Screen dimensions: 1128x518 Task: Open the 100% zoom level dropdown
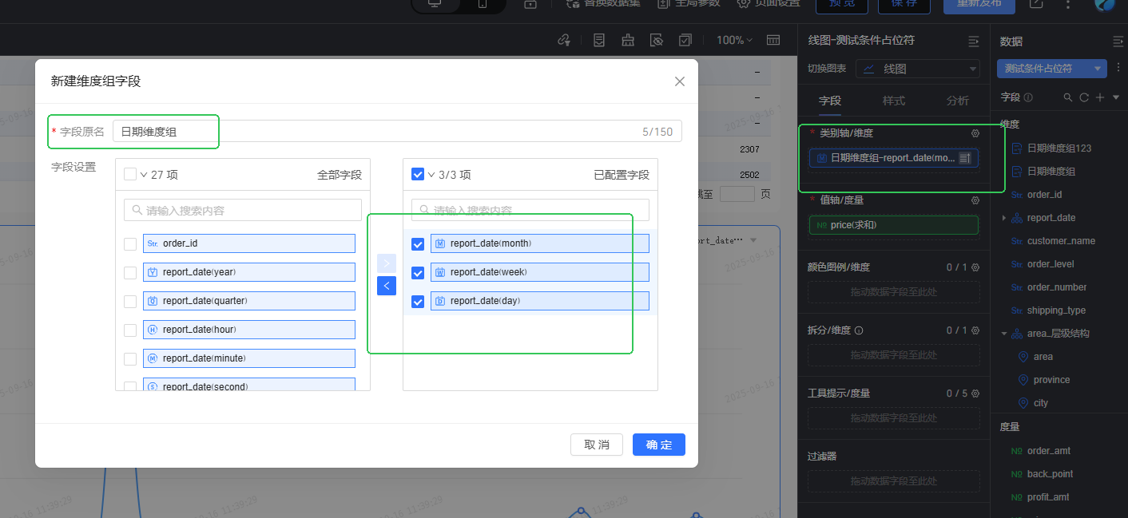click(734, 40)
